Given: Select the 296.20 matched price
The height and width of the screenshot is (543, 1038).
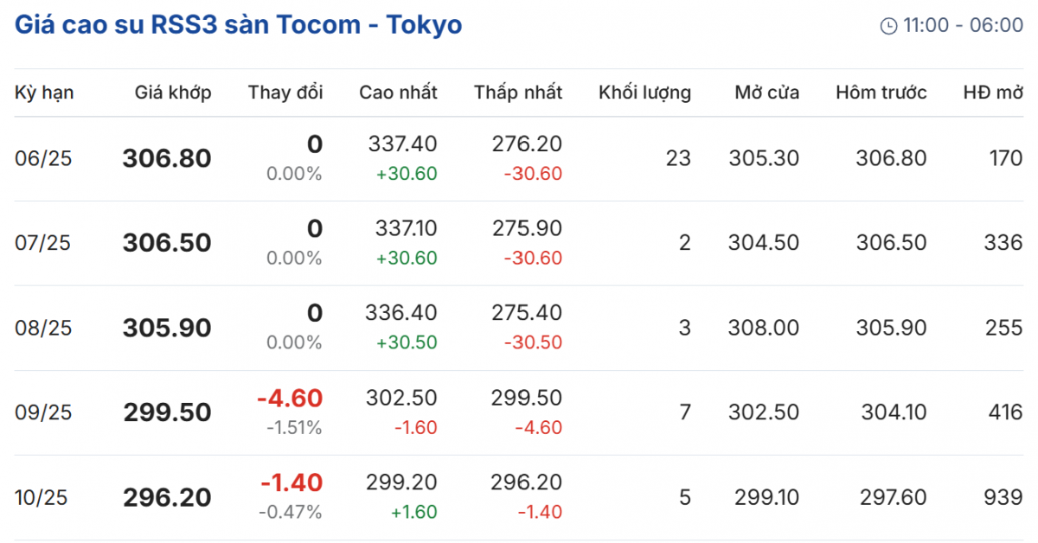Looking at the screenshot, I should [167, 498].
